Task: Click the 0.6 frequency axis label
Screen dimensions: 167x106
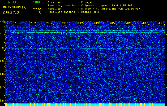Action: 2,101
